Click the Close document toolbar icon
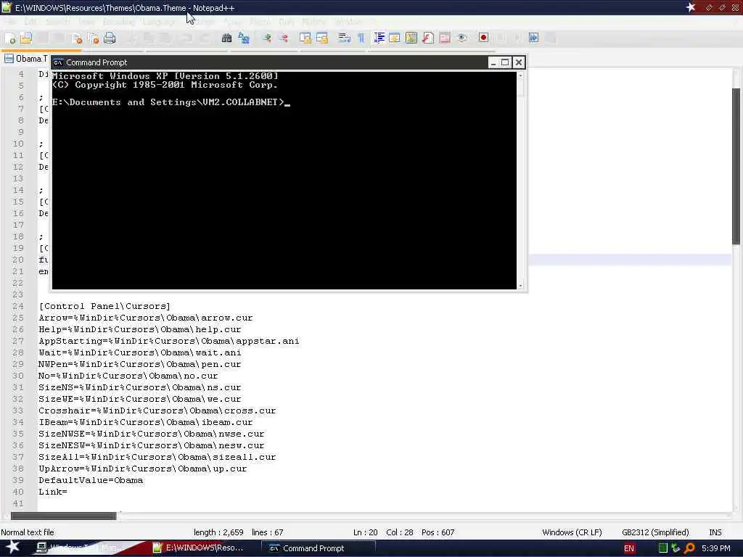Image resolution: width=743 pixels, height=557 pixels. pos(76,38)
